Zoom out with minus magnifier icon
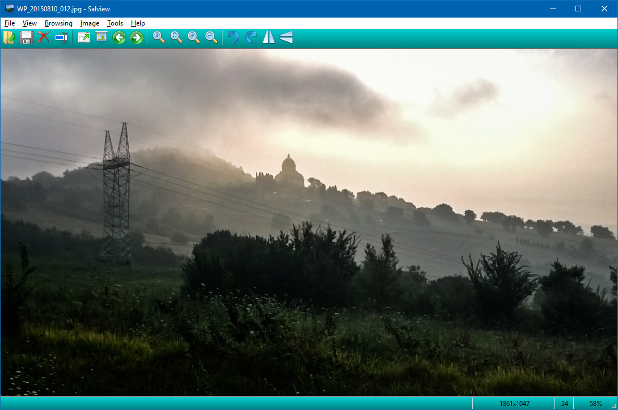Screen dimensions: 618x410 click(x=211, y=37)
